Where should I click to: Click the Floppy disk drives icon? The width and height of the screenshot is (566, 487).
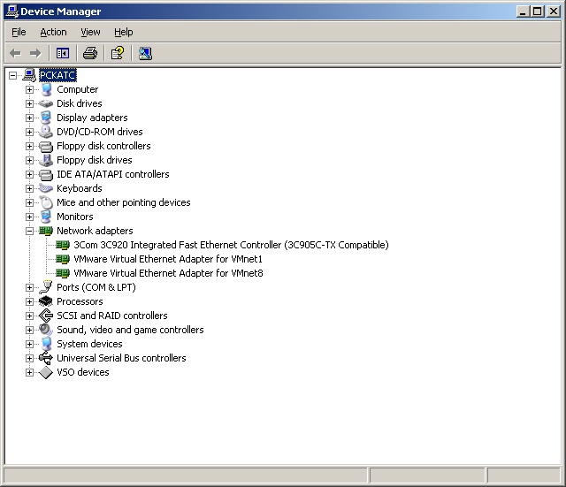pos(46,160)
